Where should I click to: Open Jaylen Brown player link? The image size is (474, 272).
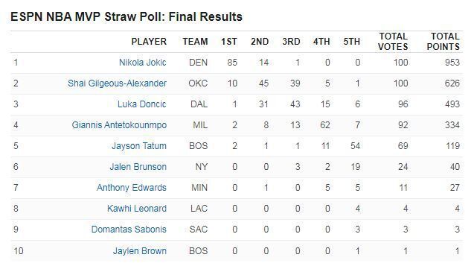pos(140,251)
